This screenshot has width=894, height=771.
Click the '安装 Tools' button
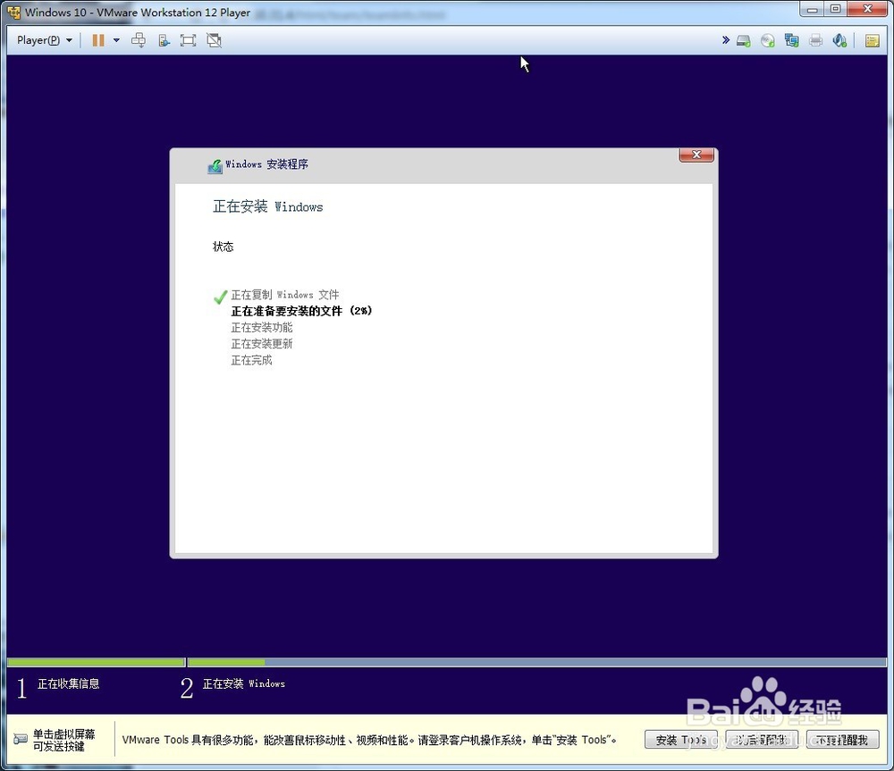click(x=680, y=740)
